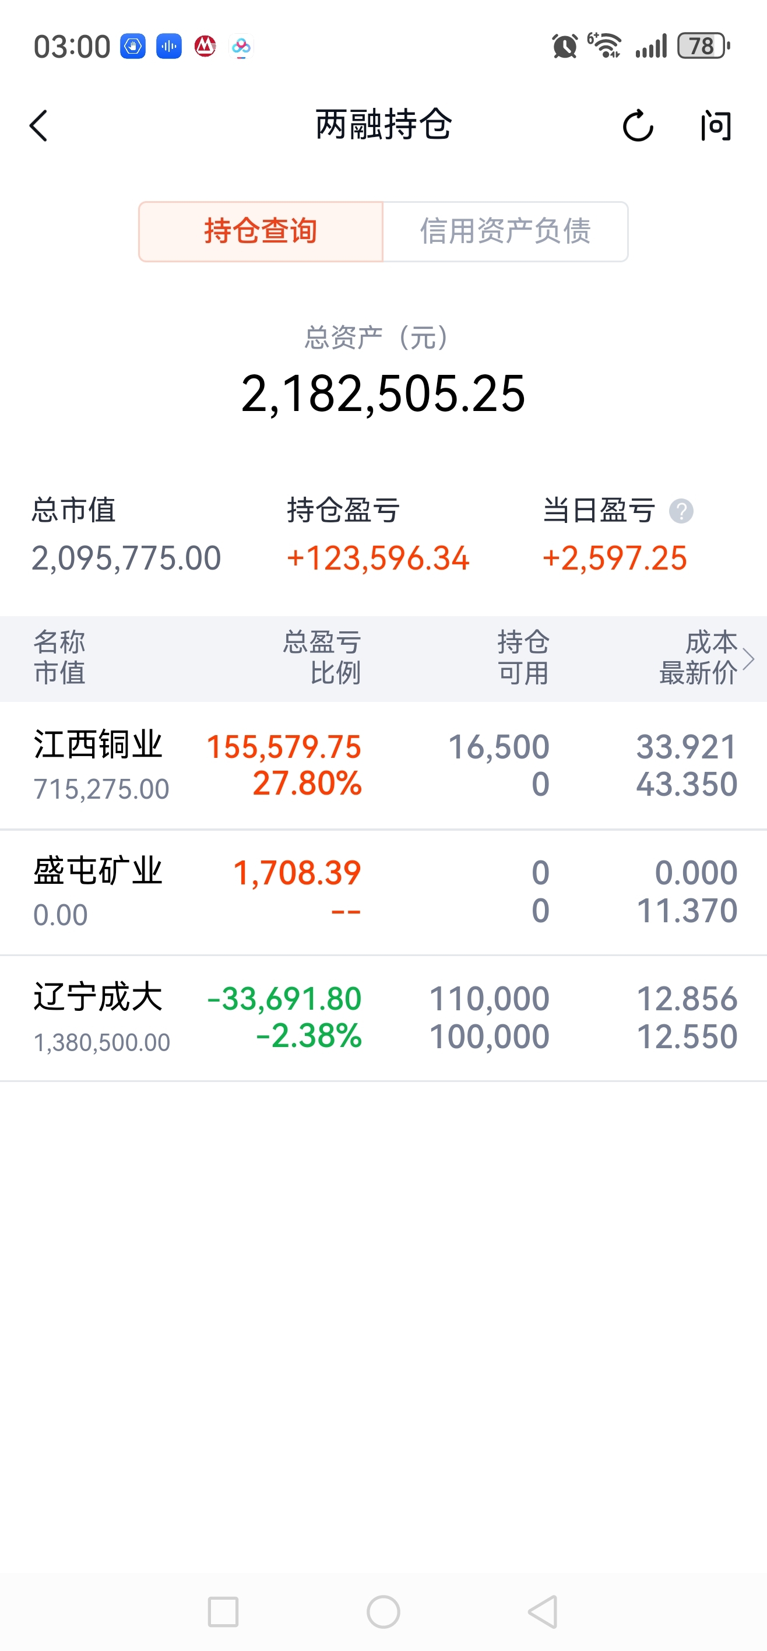Viewport: 767px width, 1651px height.
Task: Switch to 信用资产负债 tab
Action: click(x=505, y=231)
